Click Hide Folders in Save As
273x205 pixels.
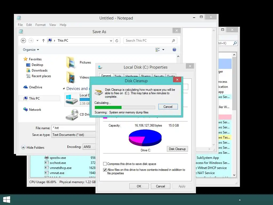tap(35, 147)
